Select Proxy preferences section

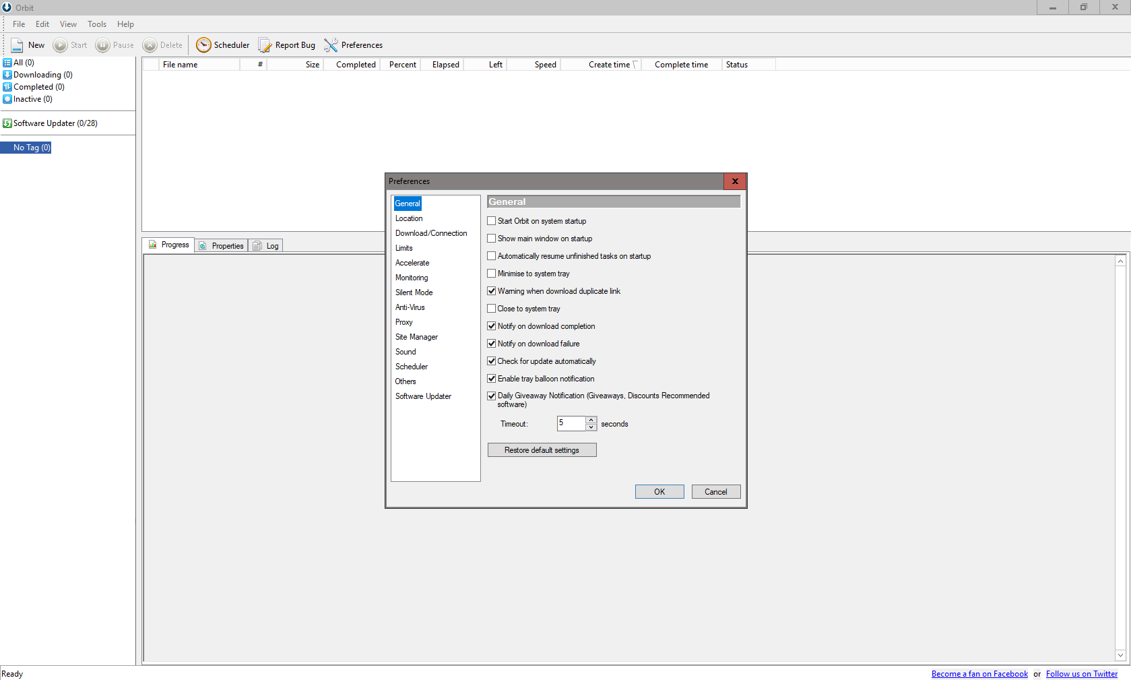tap(404, 322)
